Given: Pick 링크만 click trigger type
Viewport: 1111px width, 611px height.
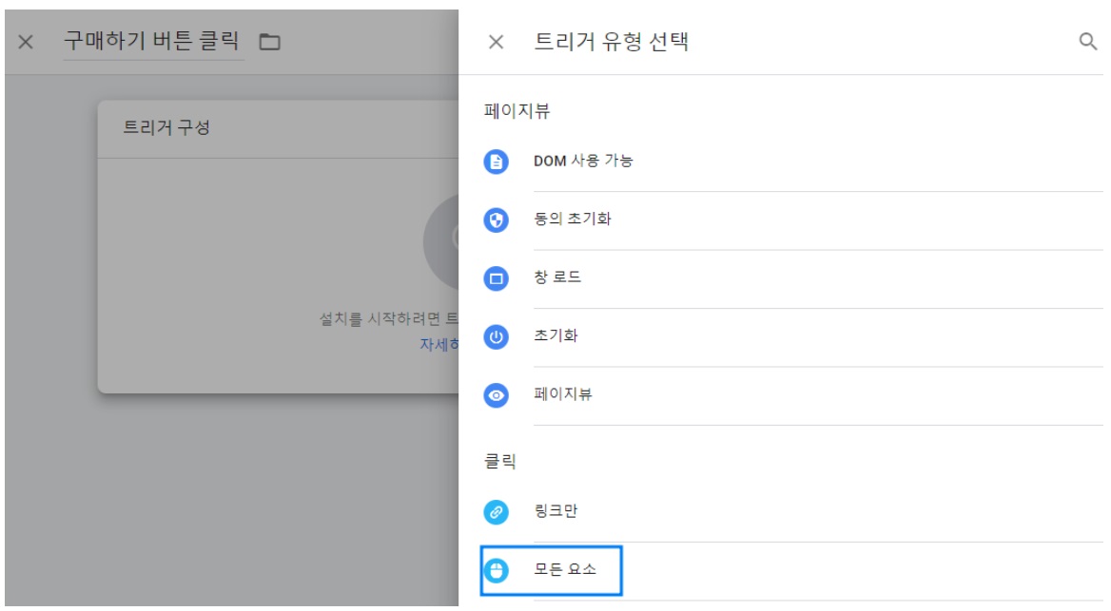Looking at the screenshot, I should [x=793, y=511].
